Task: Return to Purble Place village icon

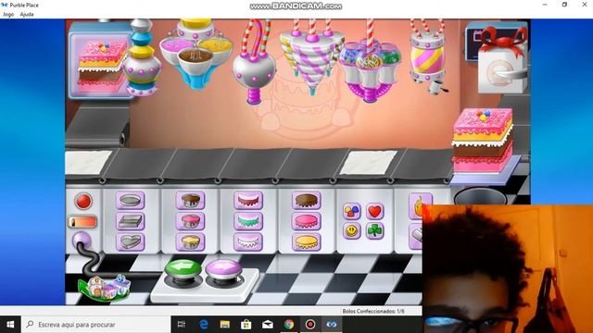Action: tap(105, 289)
